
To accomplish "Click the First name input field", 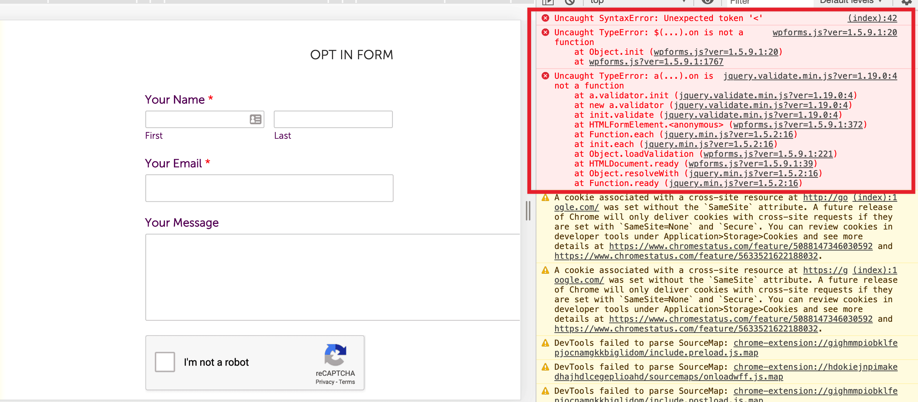I will pos(205,119).
